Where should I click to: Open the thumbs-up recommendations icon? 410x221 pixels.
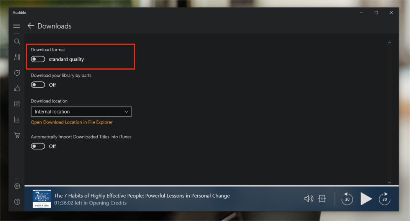click(x=17, y=88)
